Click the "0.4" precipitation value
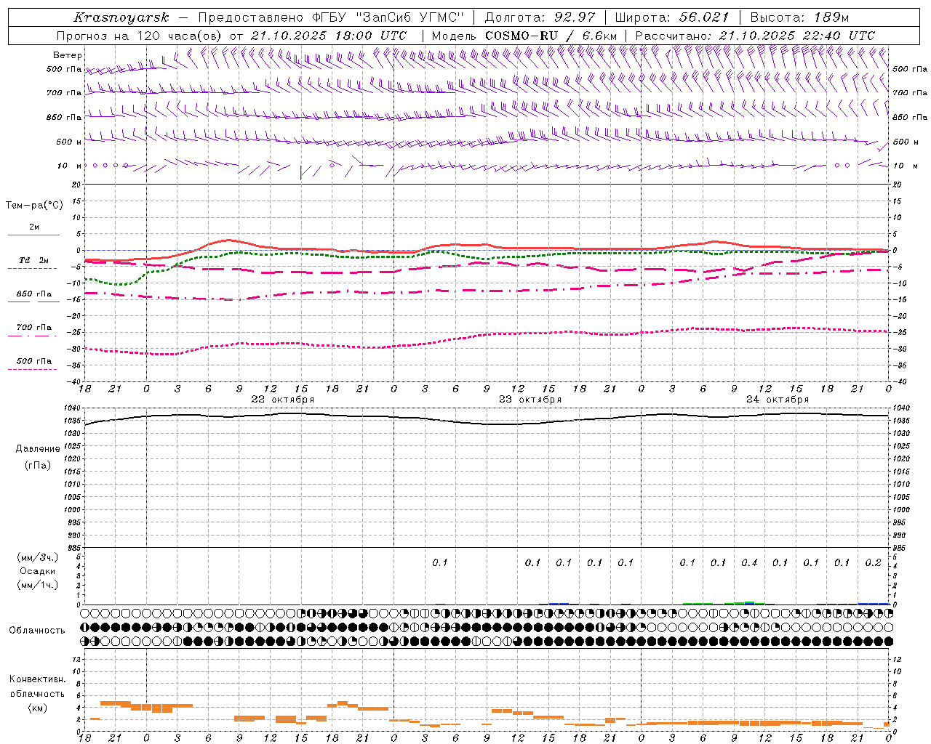 [x=749, y=562]
